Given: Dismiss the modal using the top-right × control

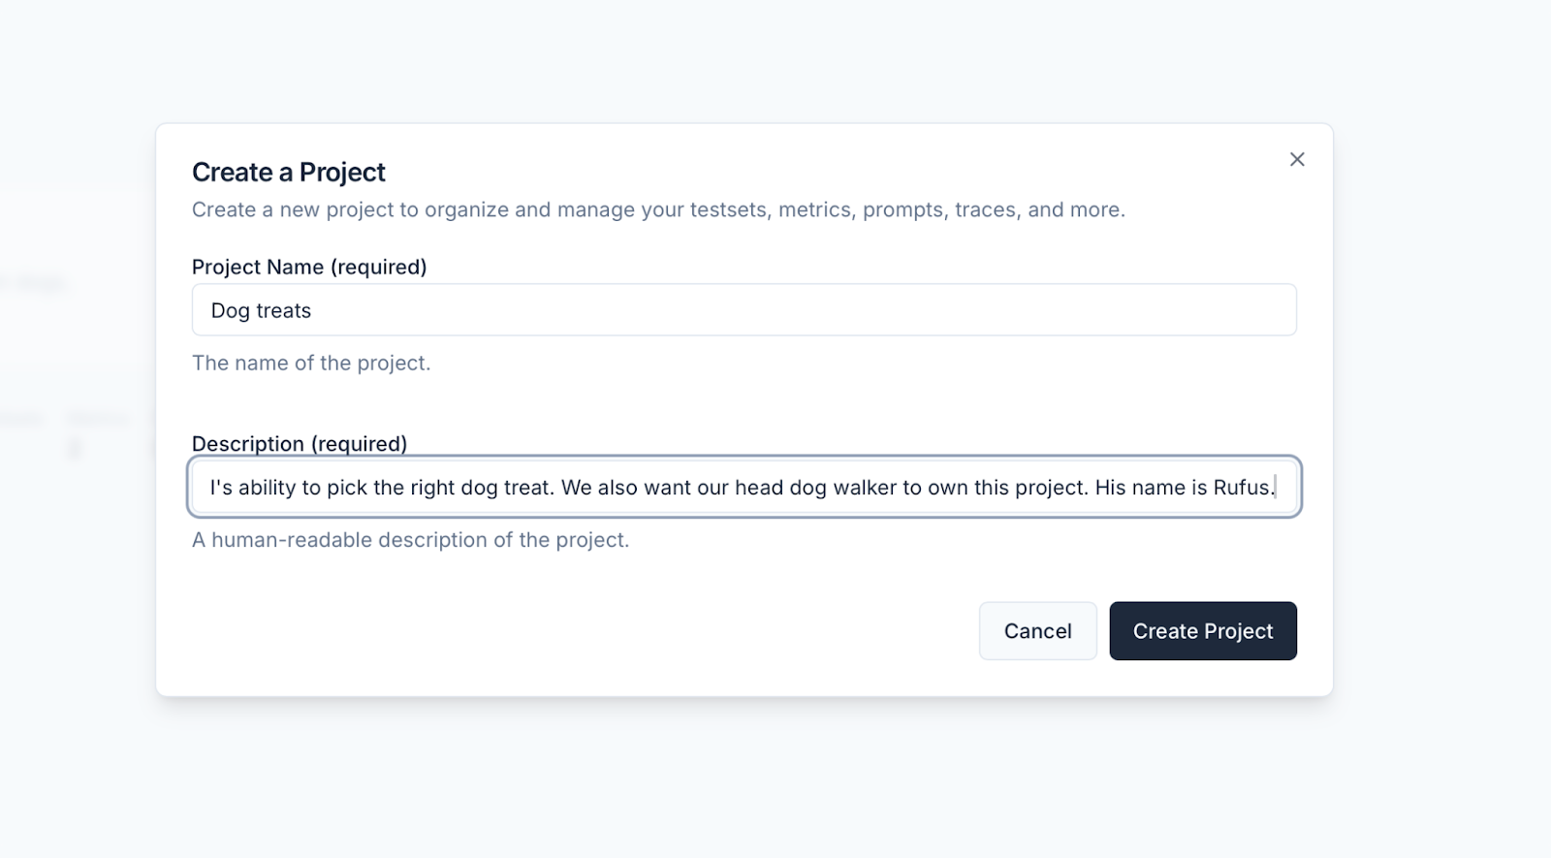Looking at the screenshot, I should 1297,159.
